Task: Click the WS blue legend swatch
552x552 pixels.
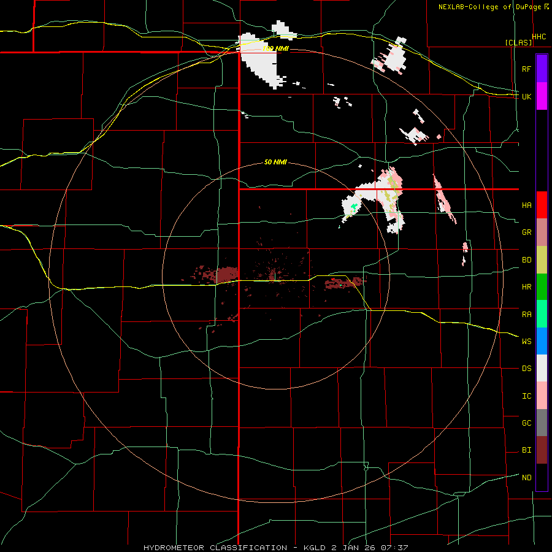Action: 542,341
